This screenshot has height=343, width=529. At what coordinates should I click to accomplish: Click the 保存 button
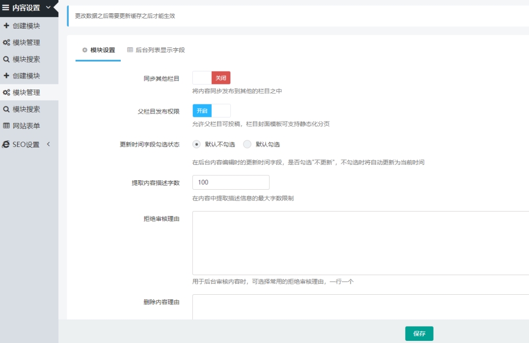(419, 333)
